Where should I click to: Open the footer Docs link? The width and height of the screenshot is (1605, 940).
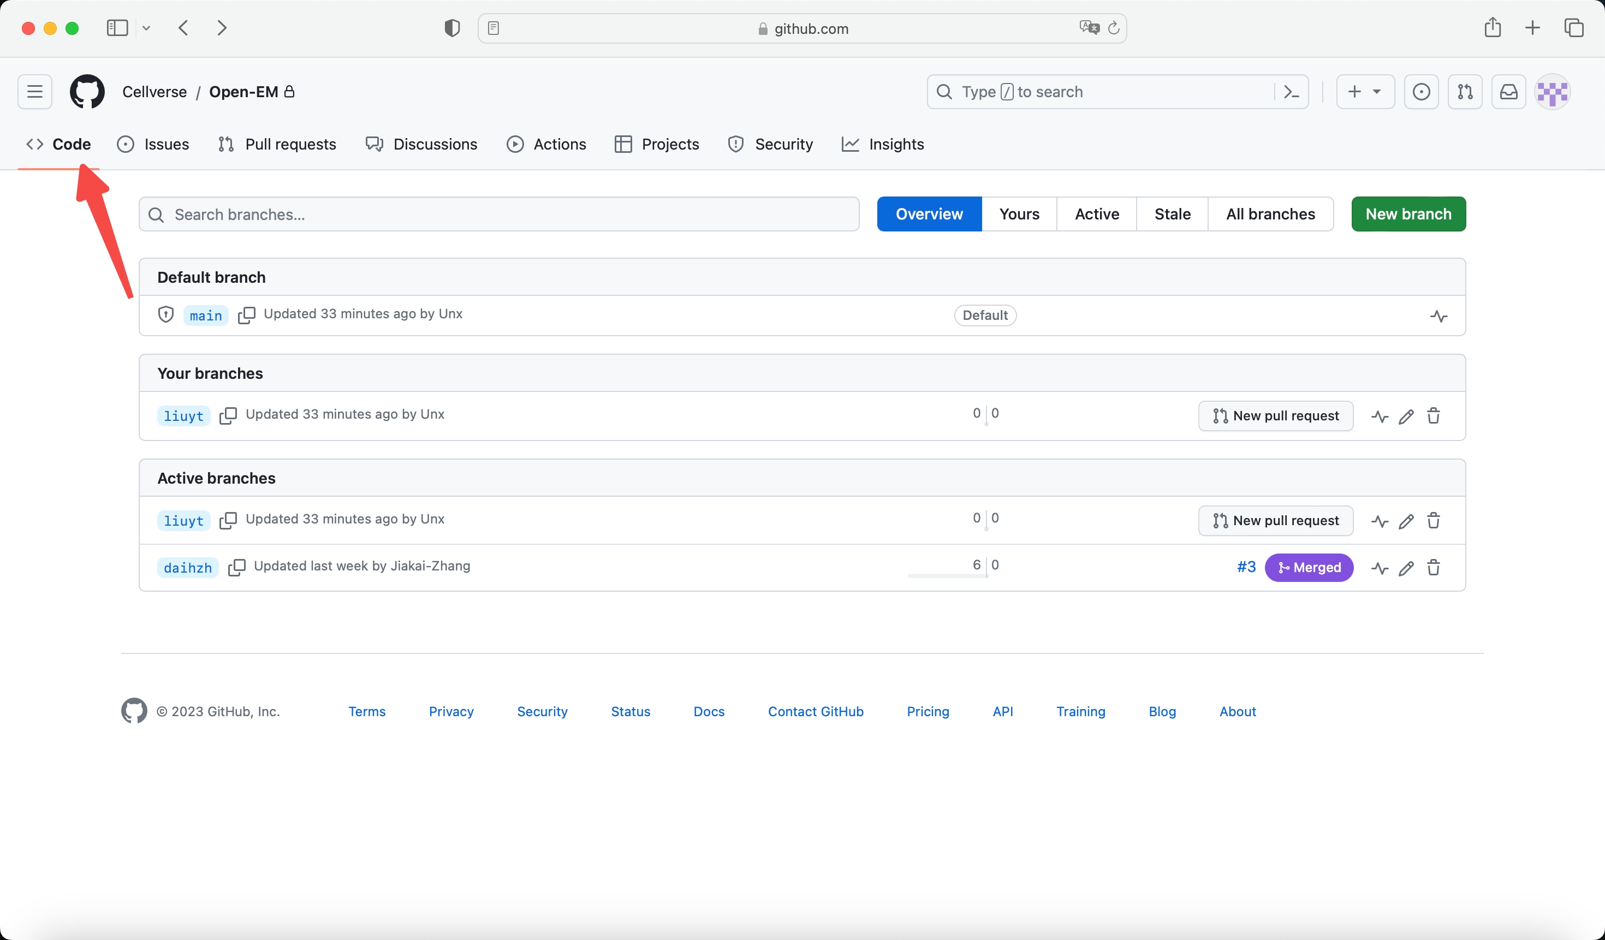click(x=709, y=711)
